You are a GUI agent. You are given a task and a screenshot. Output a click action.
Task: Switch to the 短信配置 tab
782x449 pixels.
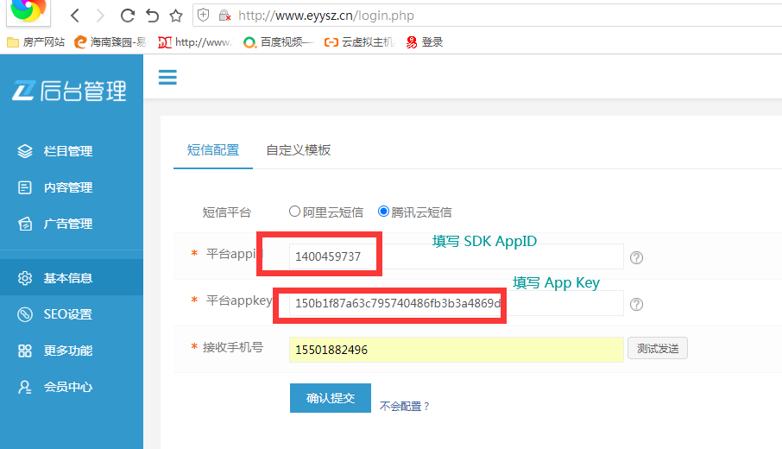[213, 150]
